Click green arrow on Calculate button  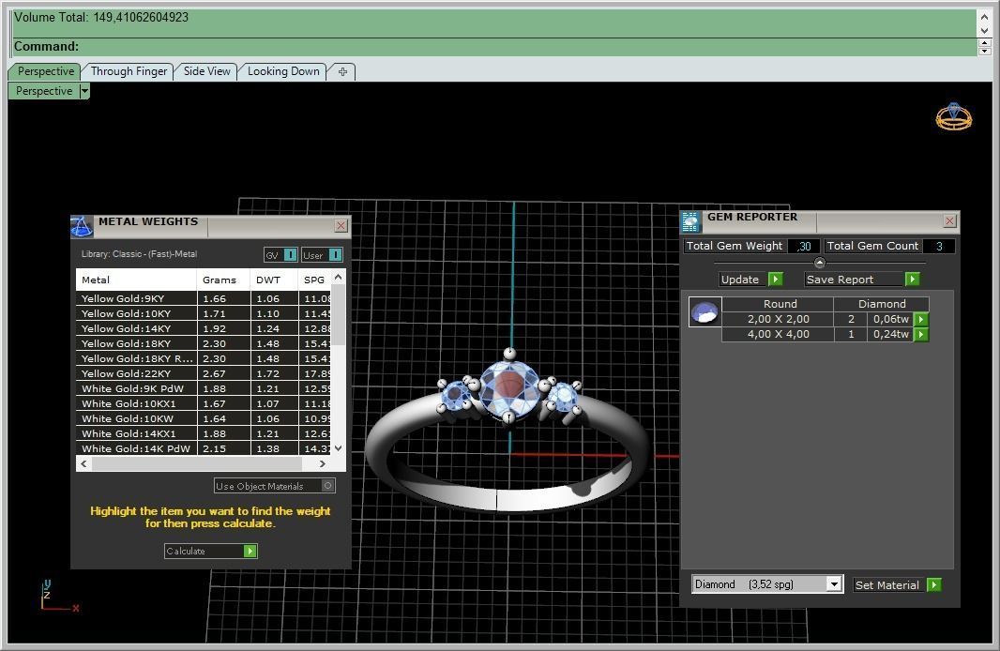tap(250, 551)
